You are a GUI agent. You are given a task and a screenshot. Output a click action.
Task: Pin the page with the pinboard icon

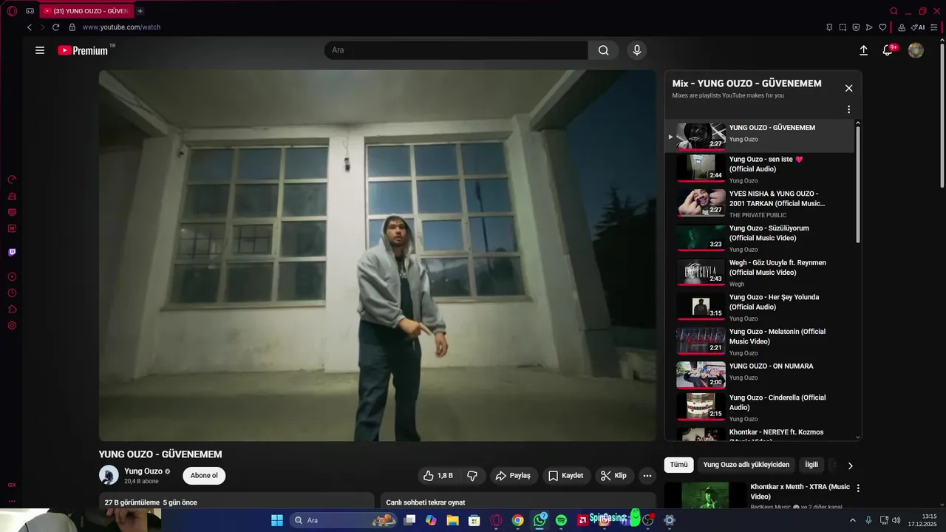(829, 27)
